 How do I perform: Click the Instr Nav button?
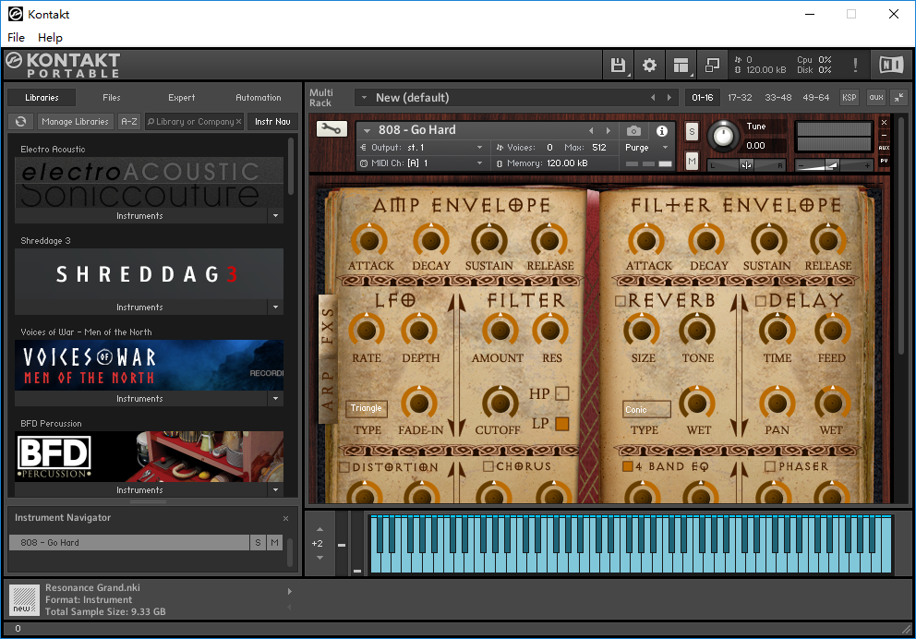272,122
